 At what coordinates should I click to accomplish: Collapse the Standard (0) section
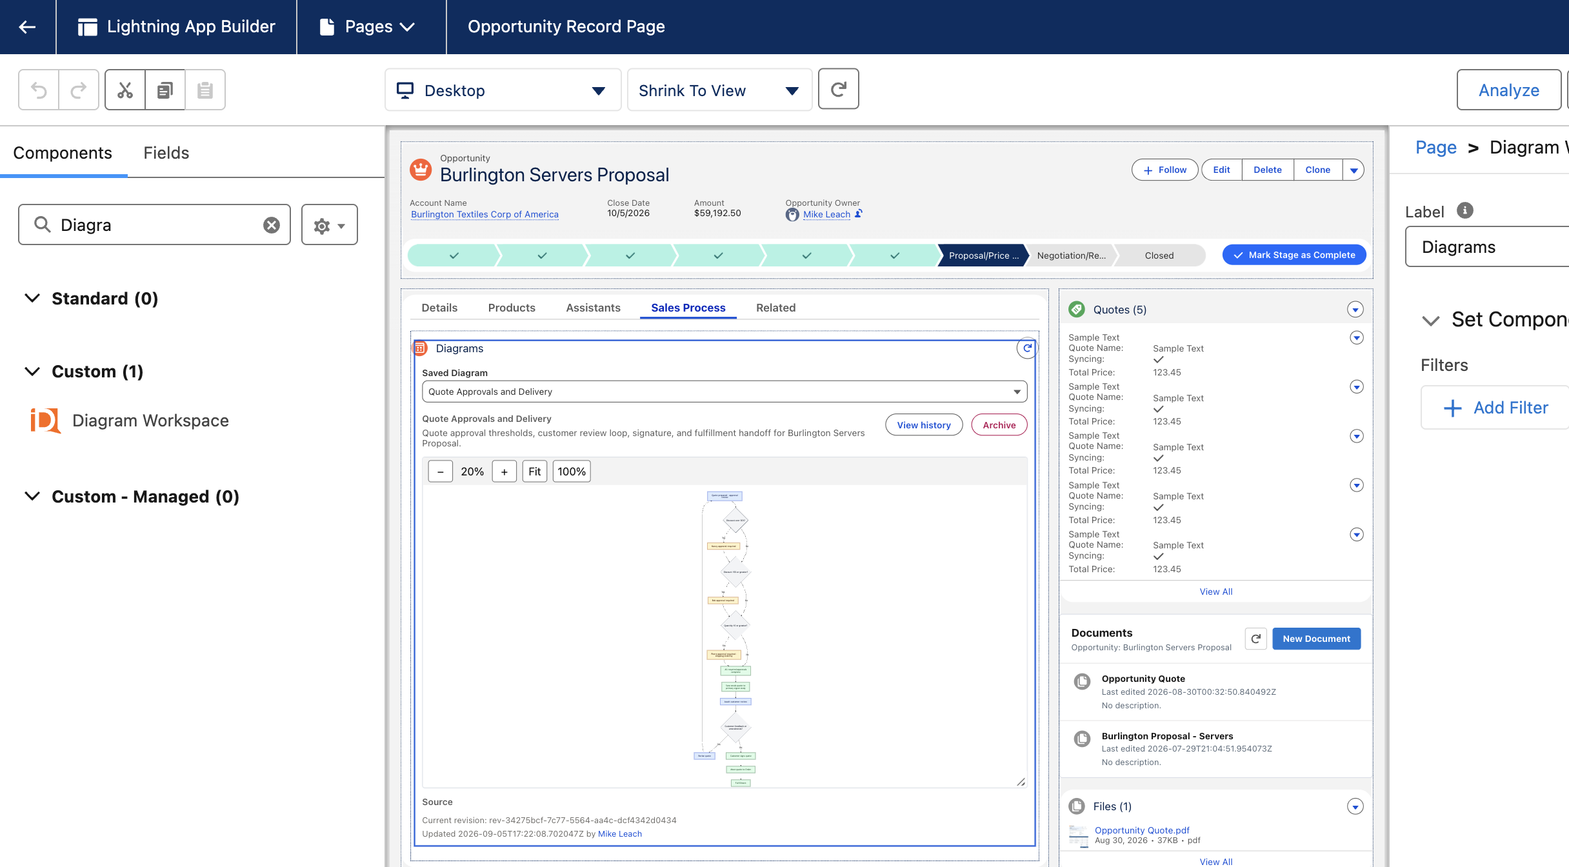[x=32, y=298]
